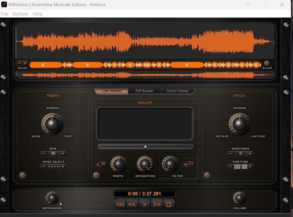Decrease the BPM with minus button
The width and height of the screenshot is (293, 217).
coord(44,154)
